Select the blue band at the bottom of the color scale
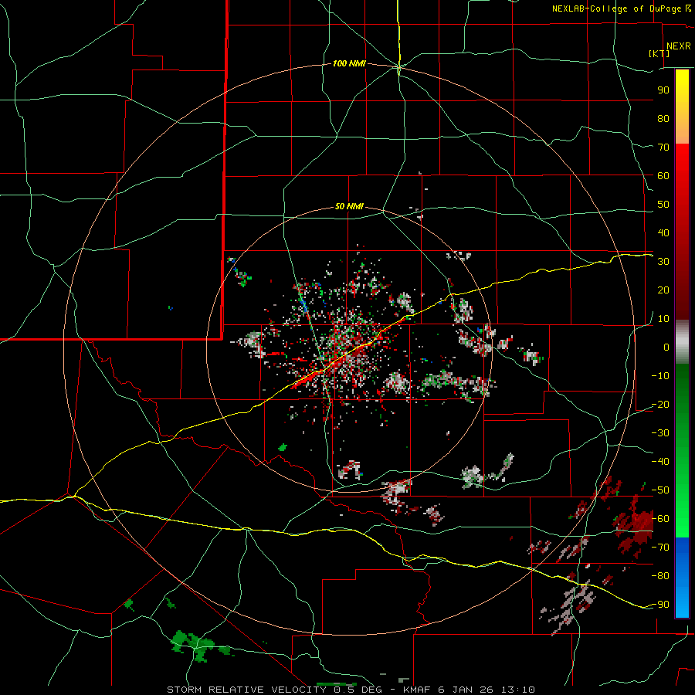695x695 pixels. pyautogui.click(x=682, y=578)
